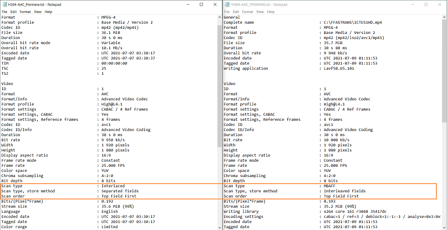Viewport: 447px width, 230px height.
Task: Click 'English' language value in Premiere window
Action: [110, 211]
